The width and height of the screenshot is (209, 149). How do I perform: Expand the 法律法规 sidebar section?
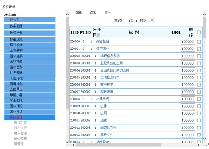click(30, 33)
